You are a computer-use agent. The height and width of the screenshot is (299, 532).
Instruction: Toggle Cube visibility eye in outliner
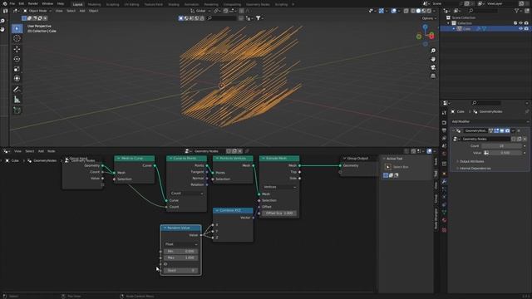tap(520, 29)
